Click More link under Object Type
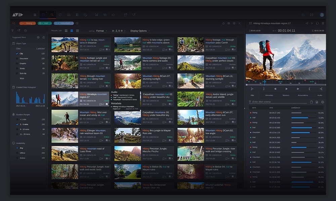This screenshot has width=336, height=201. pos(22,78)
